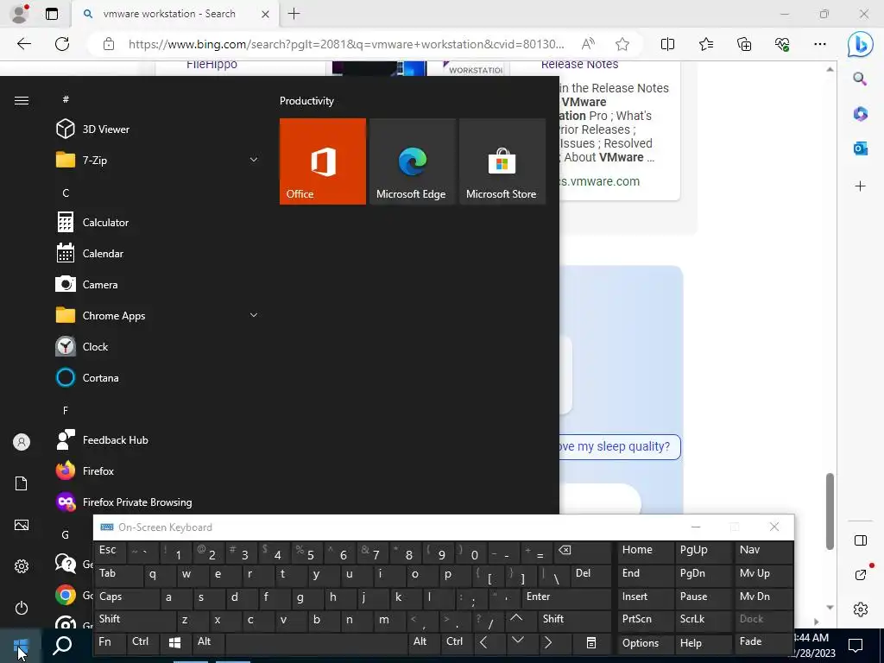Screen dimensions: 884x663
Task: Open Edge tab actions menu
Action: click(x=52, y=14)
